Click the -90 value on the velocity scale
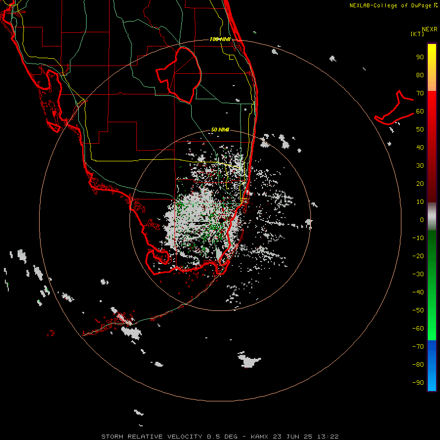Image resolution: width=440 pixels, height=440 pixels. click(x=418, y=383)
